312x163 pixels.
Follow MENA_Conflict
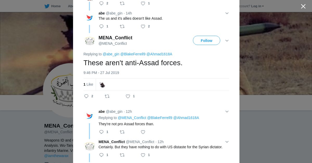[206, 41]
